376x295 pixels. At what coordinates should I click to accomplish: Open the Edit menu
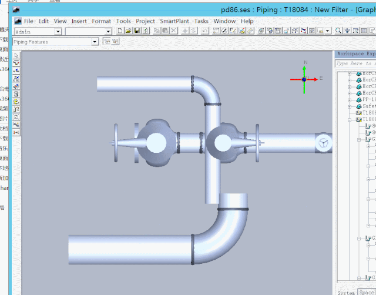[x=43, y=21]
